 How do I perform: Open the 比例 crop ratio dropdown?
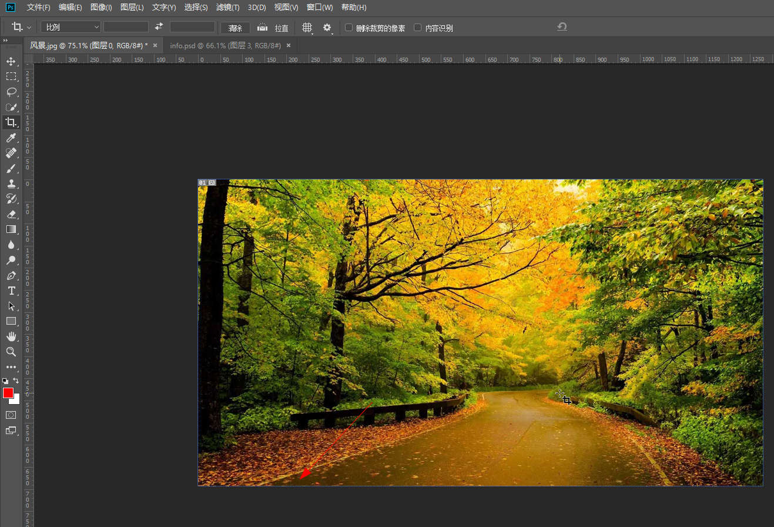pos(71,27)
